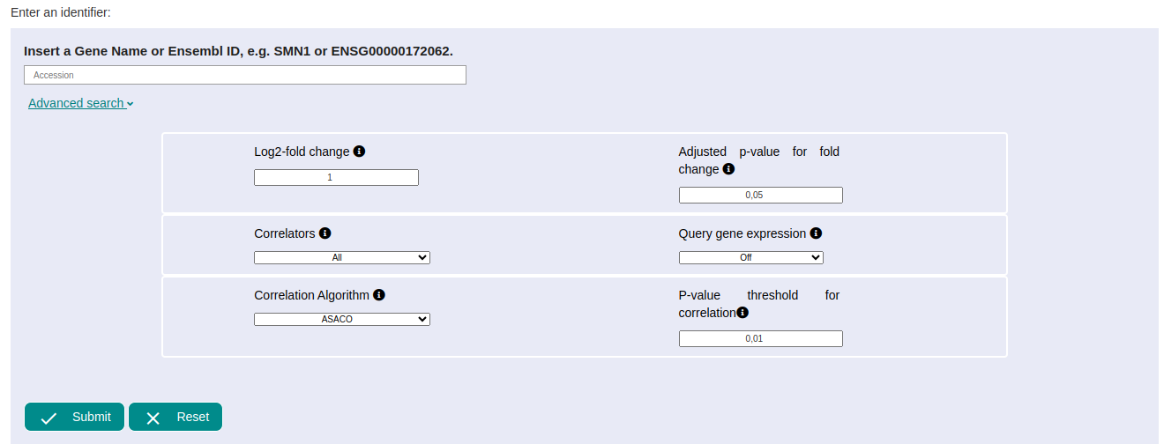Click the info icon next to P-value threshold for correlation
Image resolution: width=1164 pixels, height=444 pixels.
point(742,313)
